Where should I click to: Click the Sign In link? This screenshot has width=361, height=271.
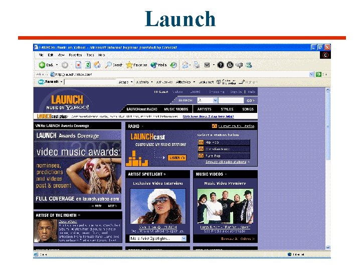tap(236, 92)
